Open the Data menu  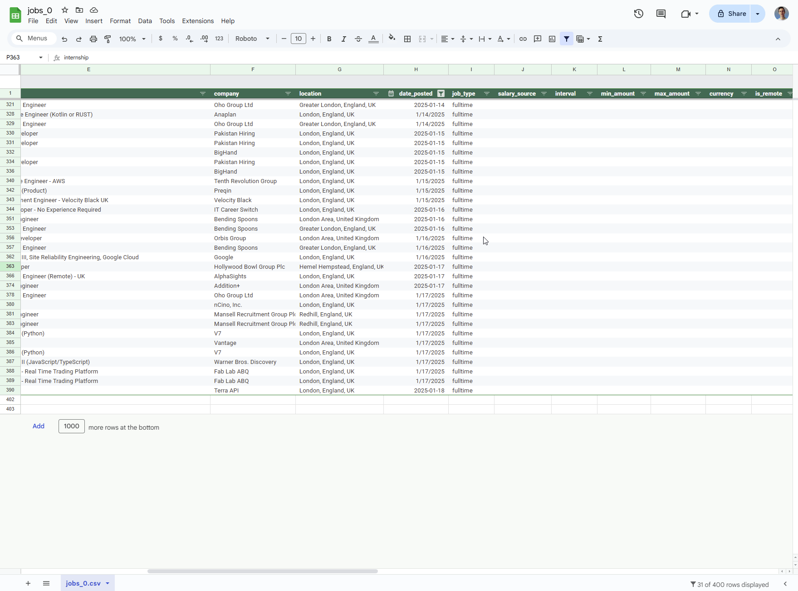[145, 21]
